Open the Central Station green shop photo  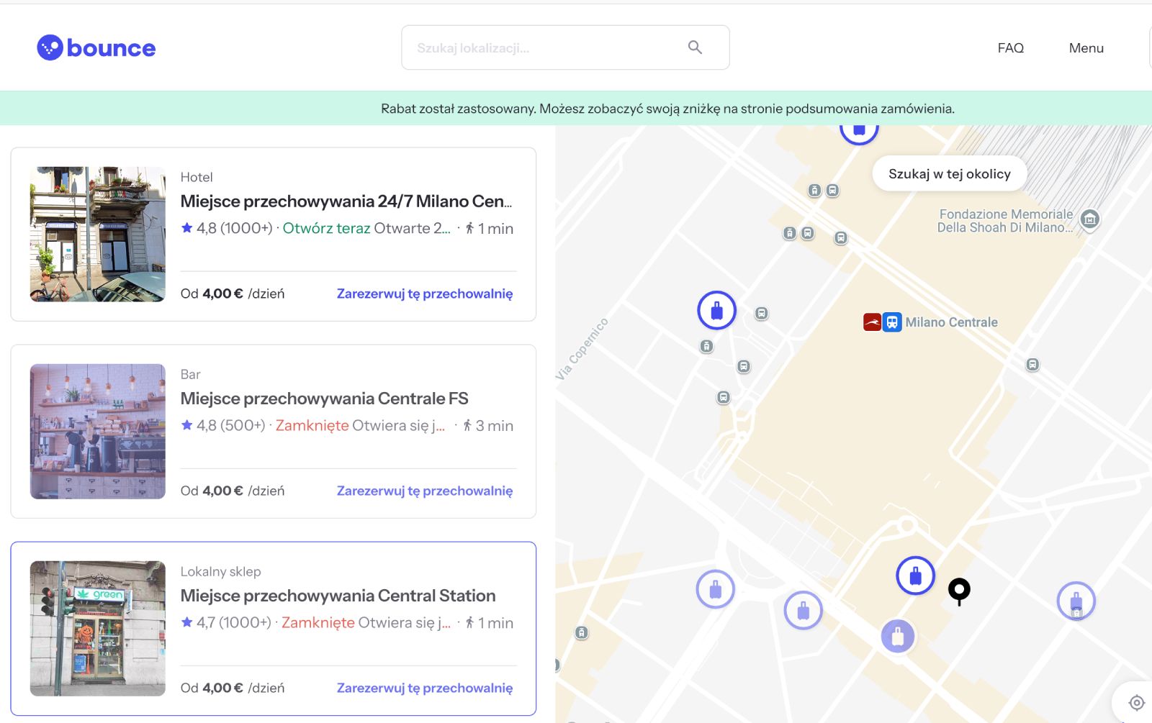tap(98, 628)
